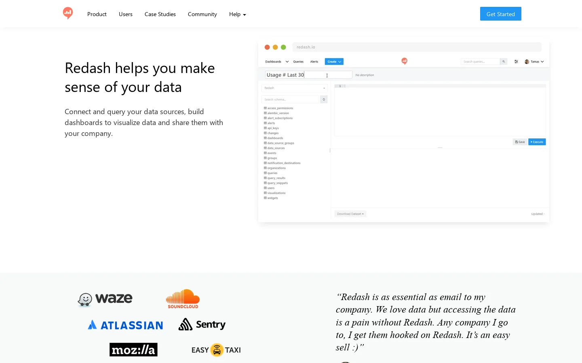Open the settings sliders icon
Screen dimensions: 582x363
[516, 62]
